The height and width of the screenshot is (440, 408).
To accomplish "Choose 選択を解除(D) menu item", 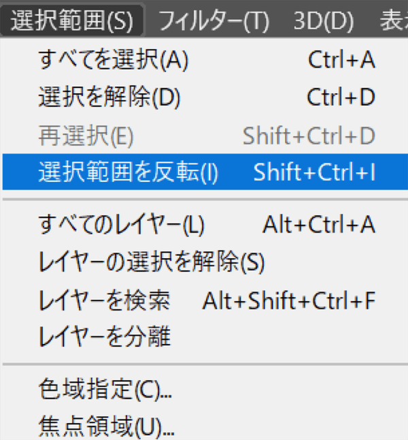I will coord(205,97).
